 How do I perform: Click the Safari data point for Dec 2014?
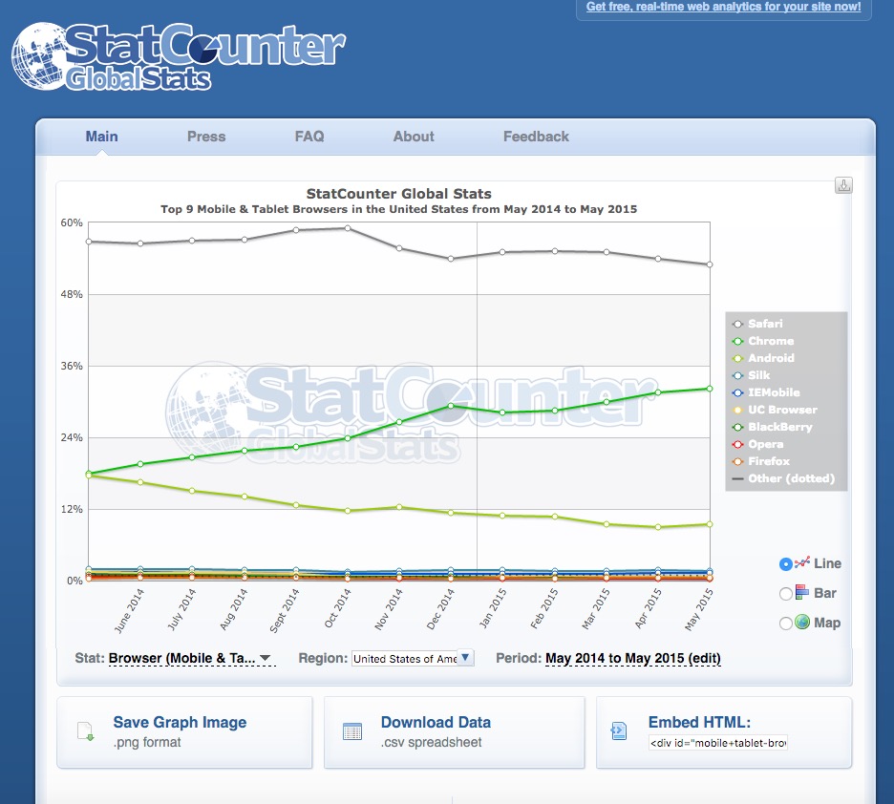click(451, 259)
